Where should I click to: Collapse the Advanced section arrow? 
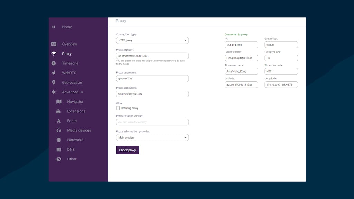click(82, 92)
